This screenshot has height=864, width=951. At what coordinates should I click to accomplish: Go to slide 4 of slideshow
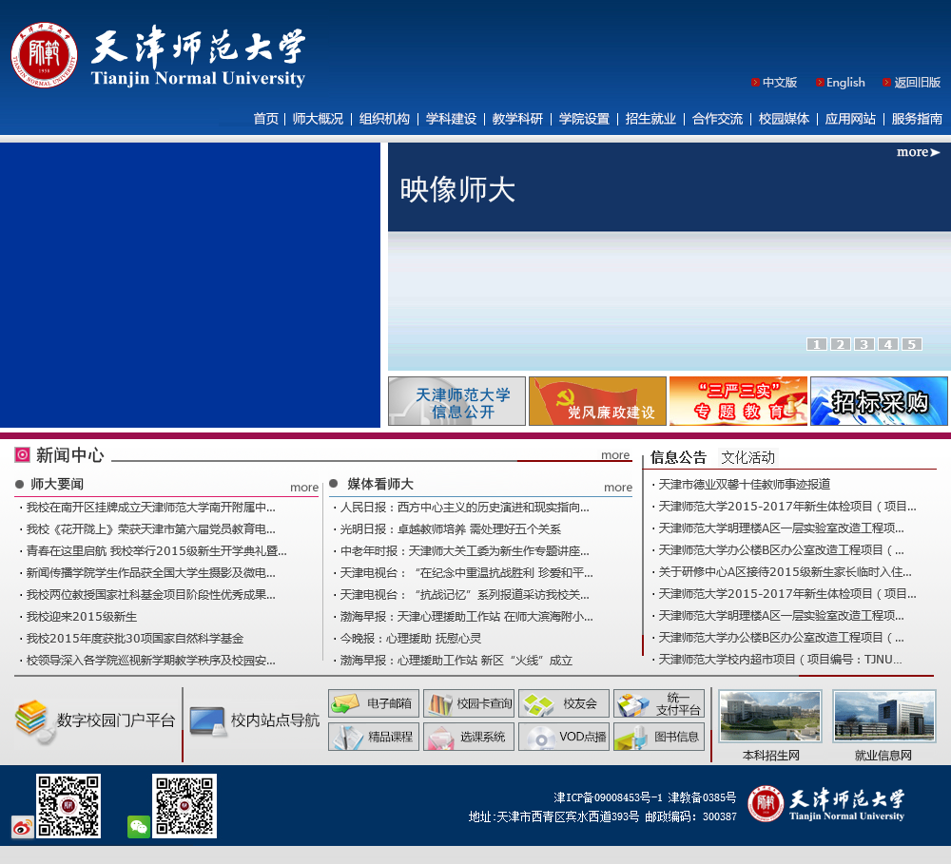(888, 344)
